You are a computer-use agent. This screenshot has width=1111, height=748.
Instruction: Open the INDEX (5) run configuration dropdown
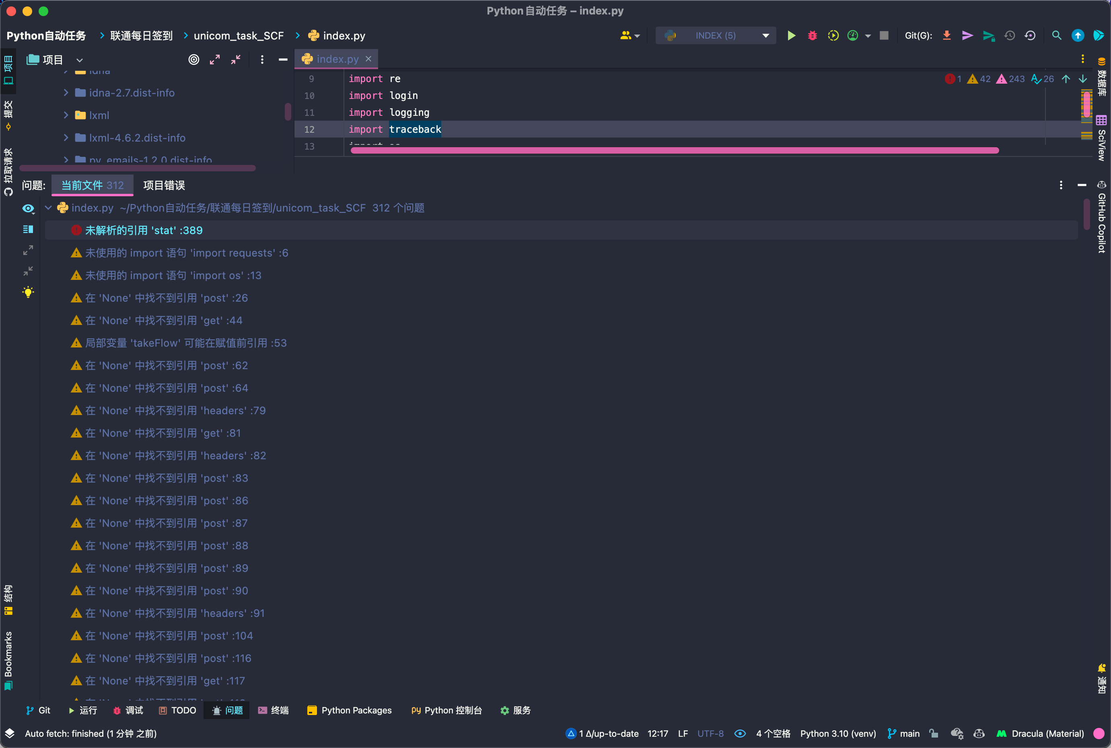(x=716, y=36)
